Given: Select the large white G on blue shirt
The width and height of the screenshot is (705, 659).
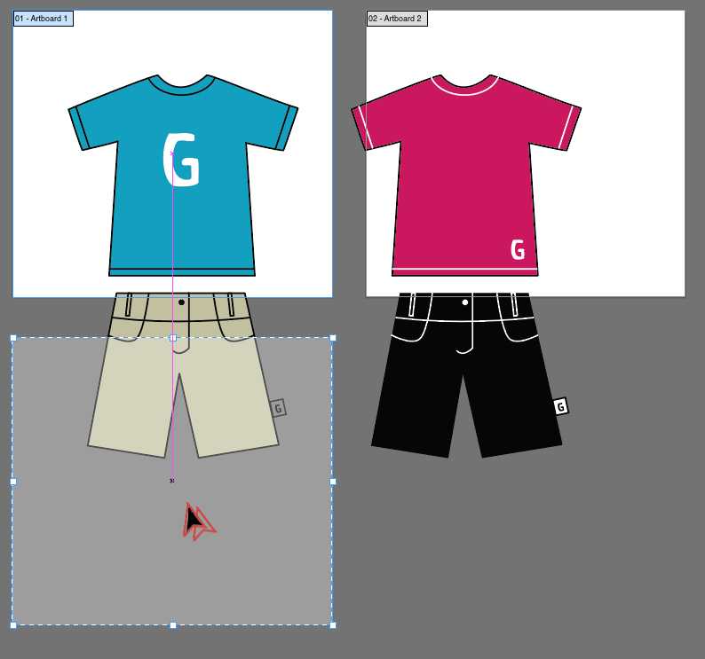Looking at the screenshot, I should click(182, 161).
